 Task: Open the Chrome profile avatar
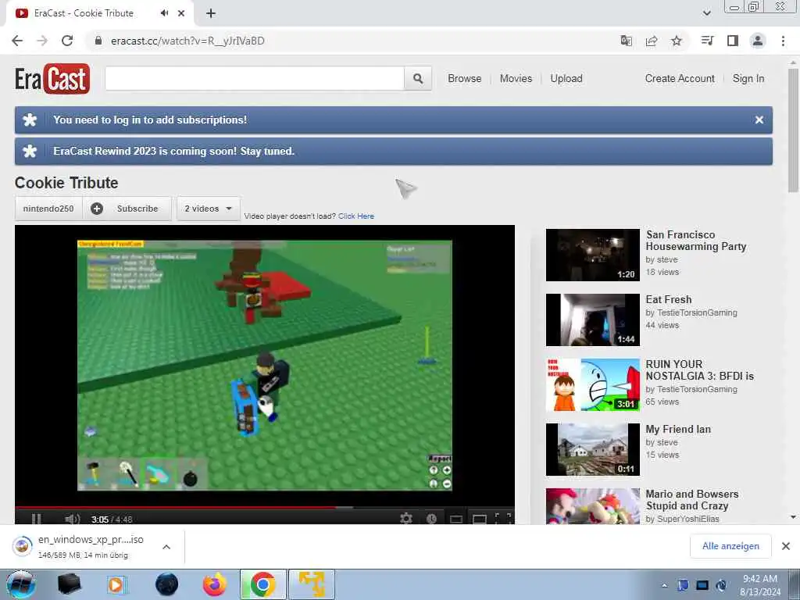click(758, 41)
